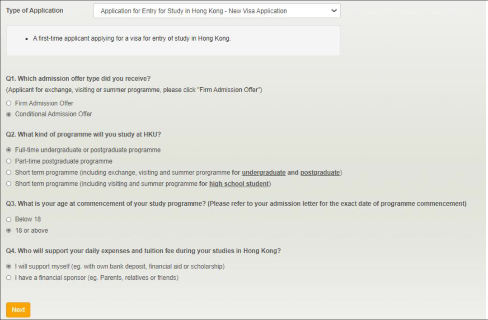Click the orange Next button

pyautogui.click(x=19, y=310)
